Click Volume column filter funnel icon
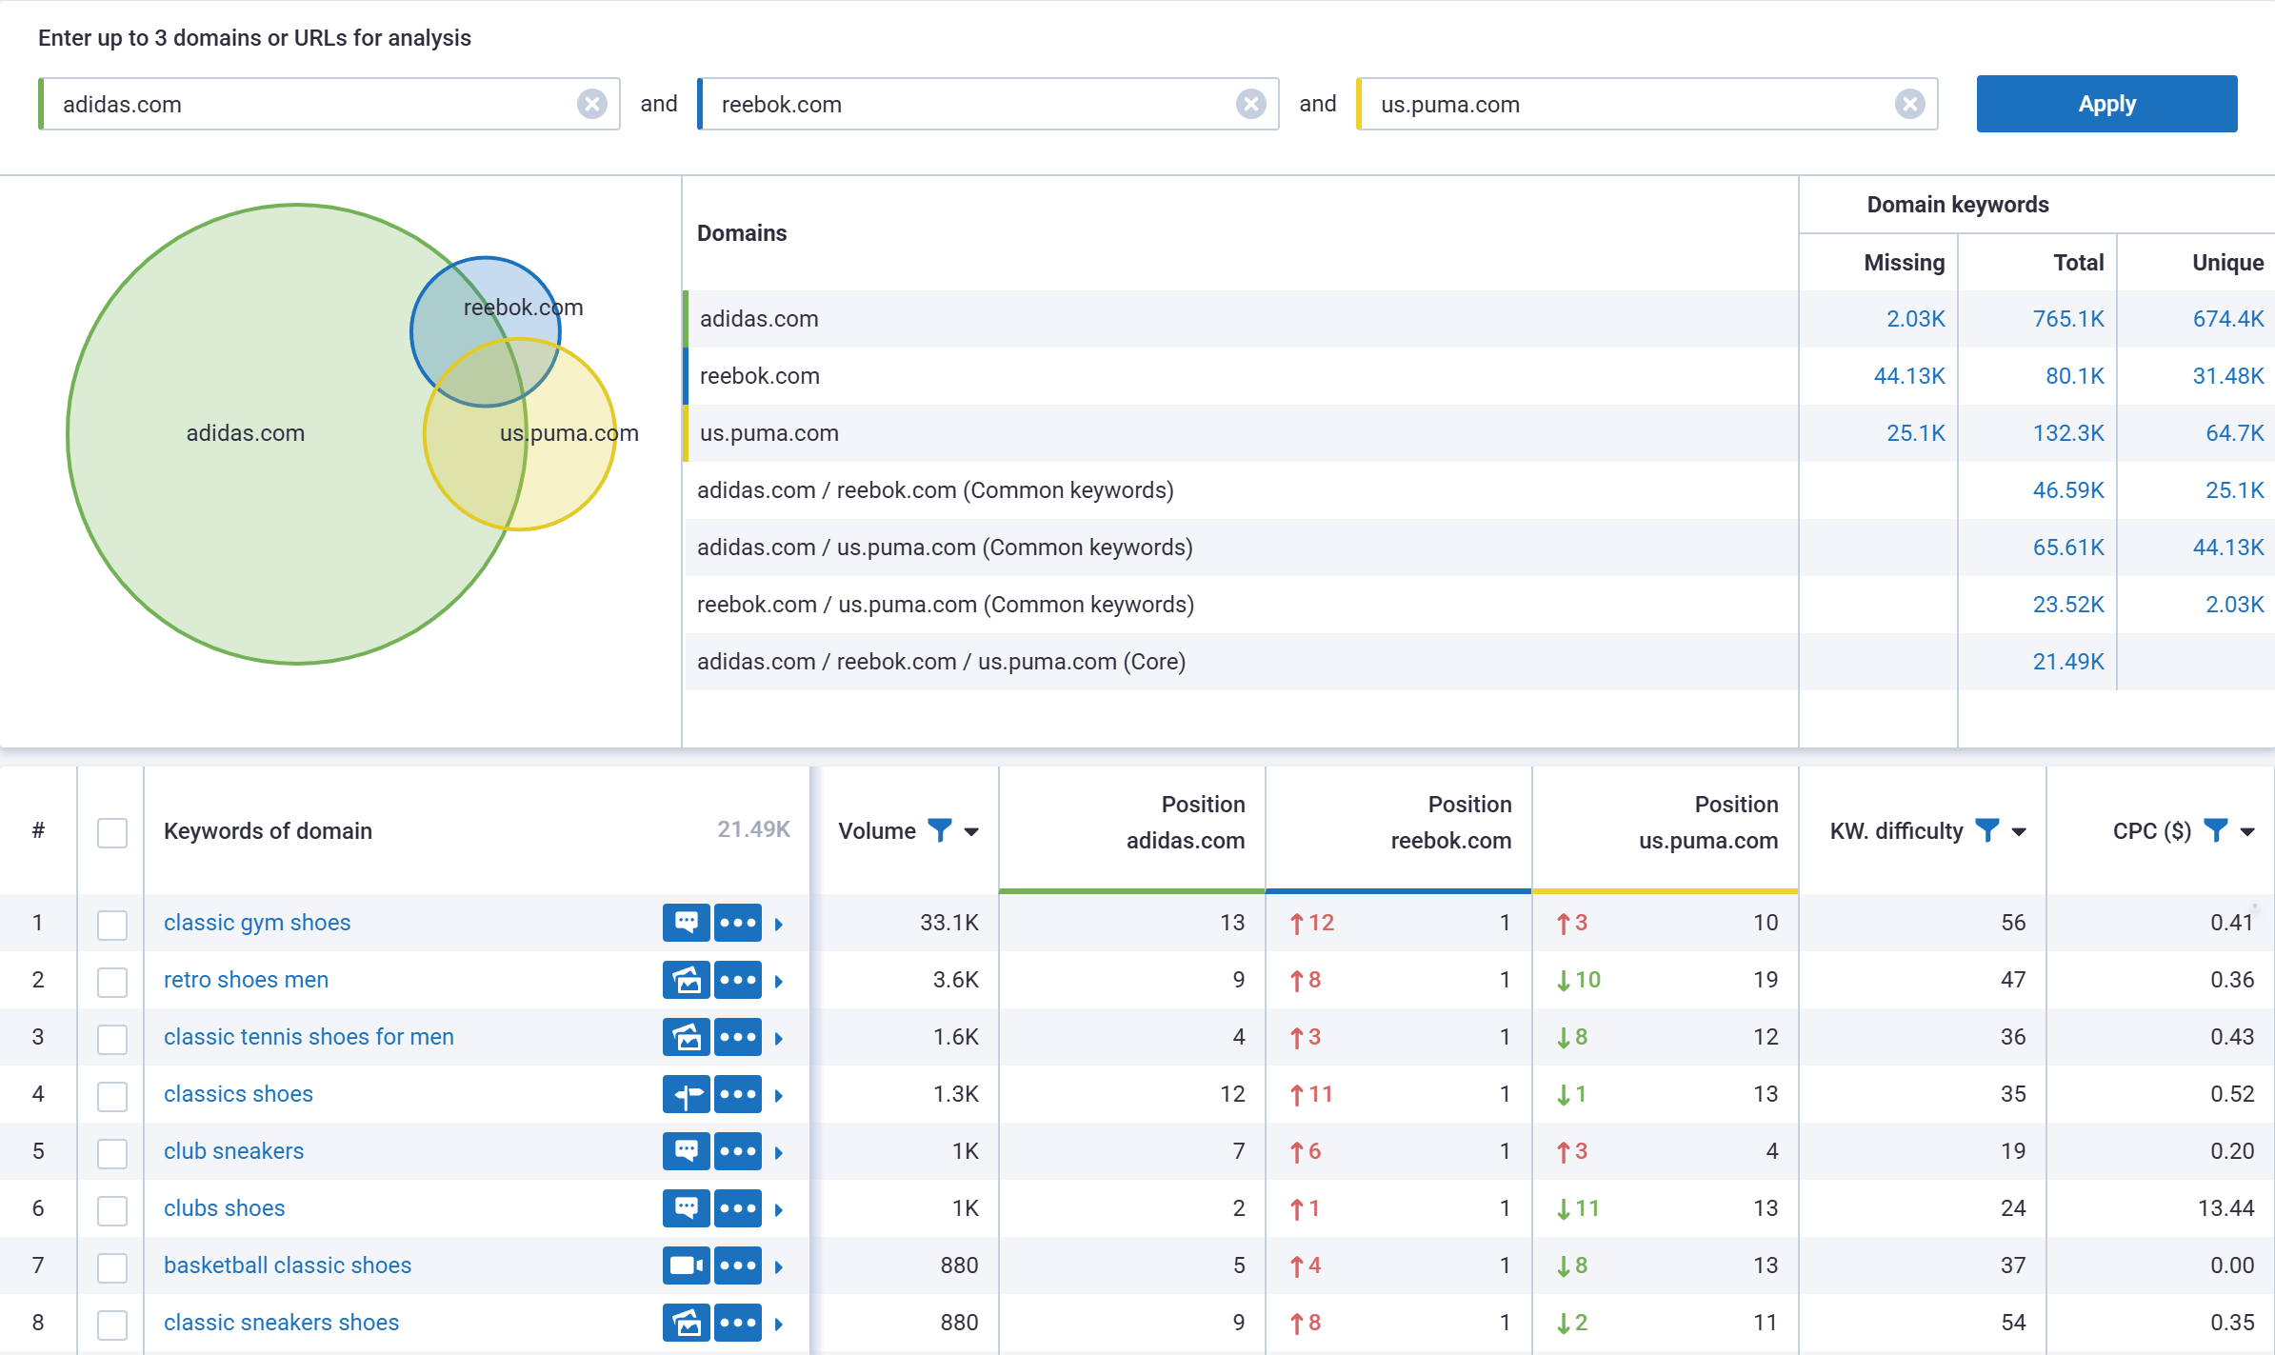2275x1355 pixels. [x=939, y=830]
